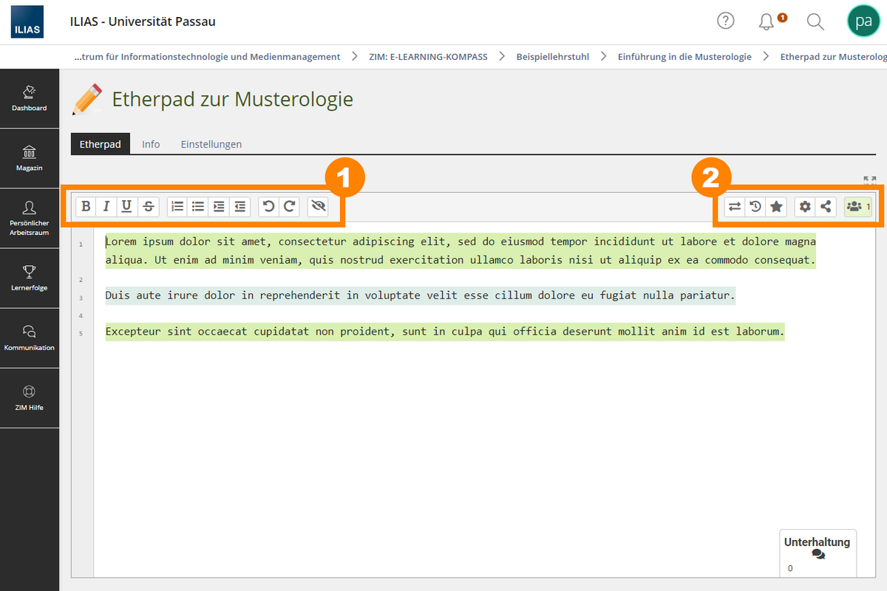Click the ILIAS logo

coord(27,22)
